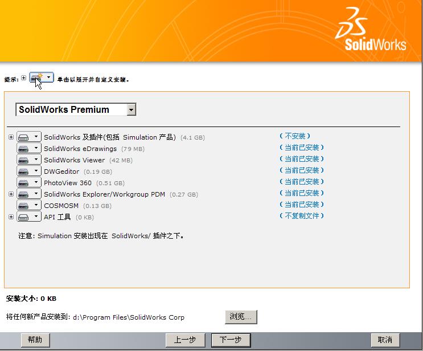This screenshot has height=351, width=423.
Task: Click the (0.51 GB) size value
Action: pyautogui.click(x=110, y=183)
